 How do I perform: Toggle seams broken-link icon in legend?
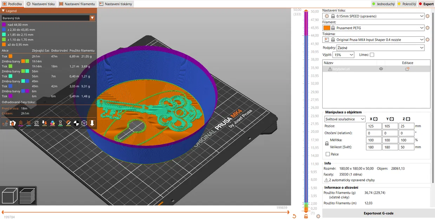[x=37, y=123]
